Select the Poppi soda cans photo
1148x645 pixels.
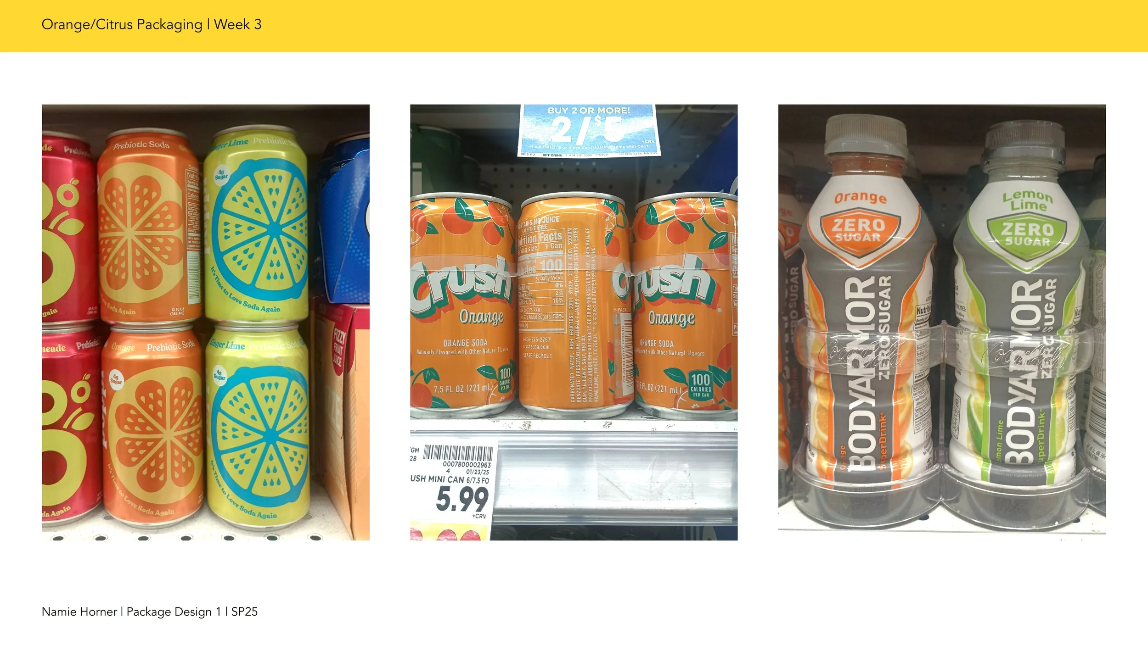[x=206, y=322]
